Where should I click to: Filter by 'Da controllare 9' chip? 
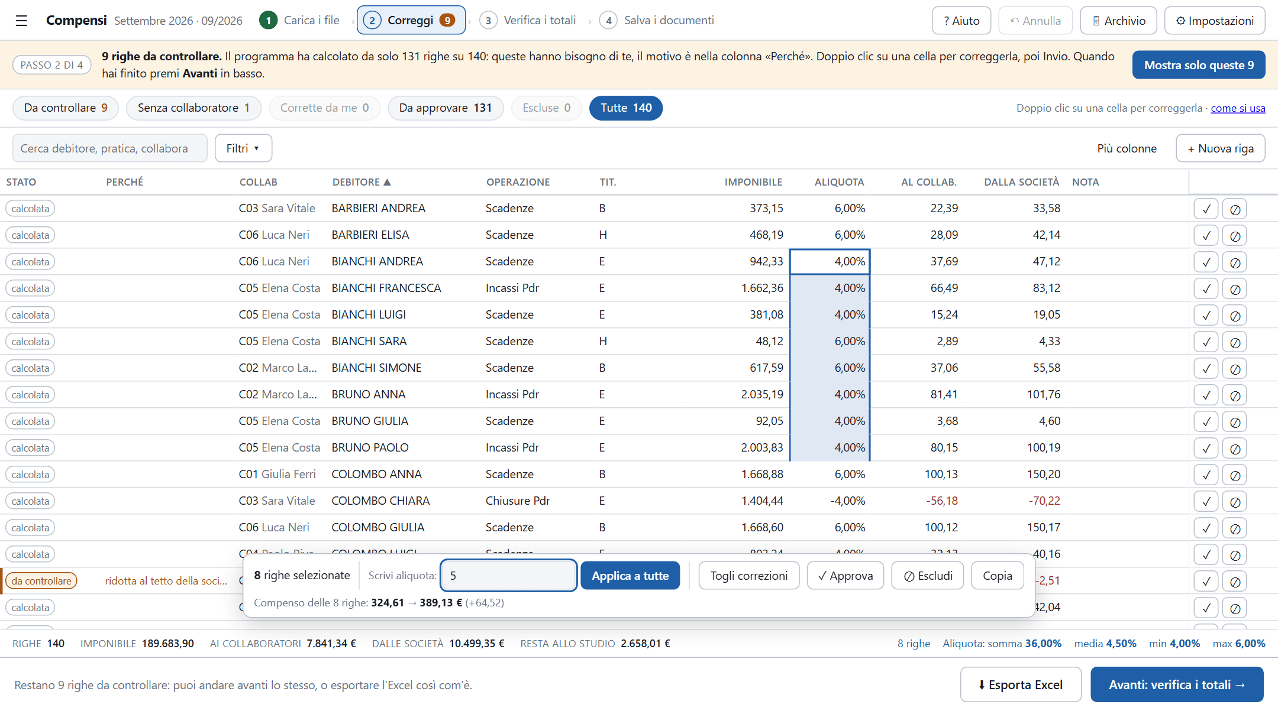pos(66,108)
